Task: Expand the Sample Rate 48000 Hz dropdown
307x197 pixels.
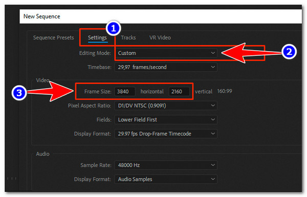Action: (x=166, y=165)
